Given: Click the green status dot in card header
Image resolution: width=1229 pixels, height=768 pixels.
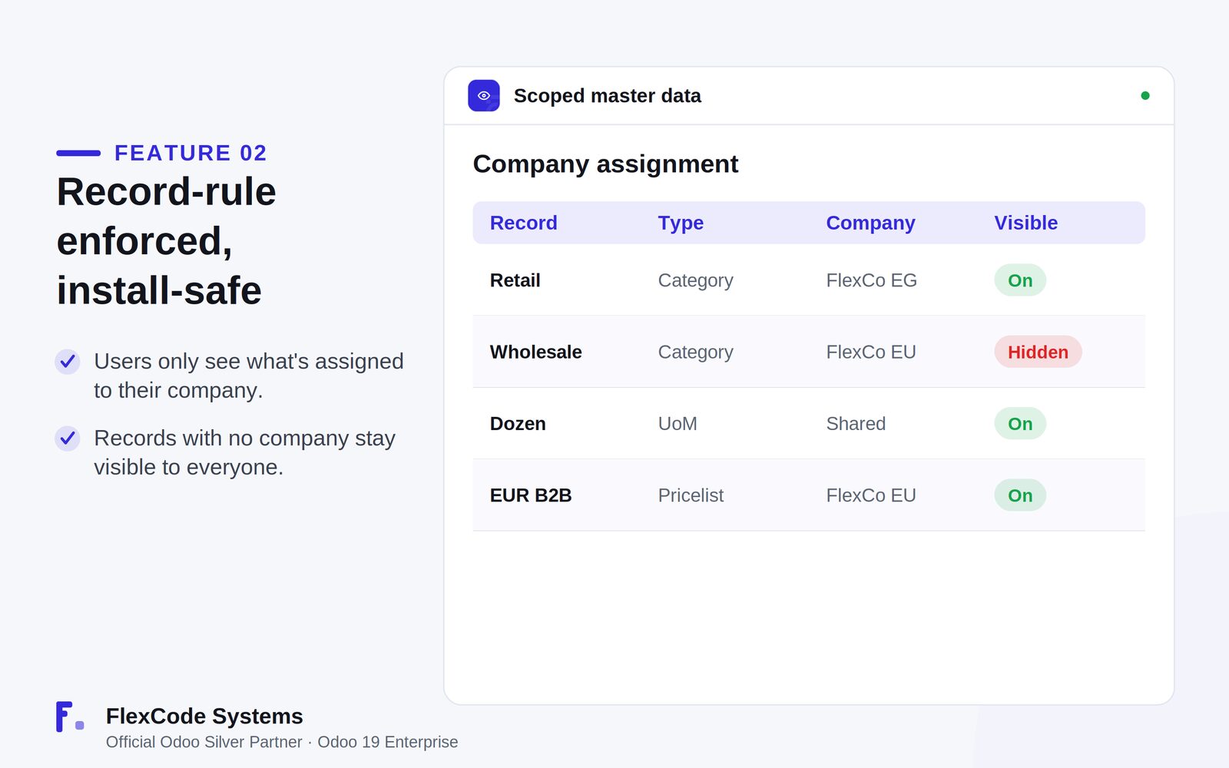Looking at the screenshot, I should click(1145, 96).
